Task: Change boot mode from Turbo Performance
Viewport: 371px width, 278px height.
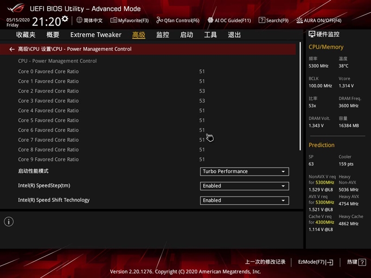Action: point(244,171)
